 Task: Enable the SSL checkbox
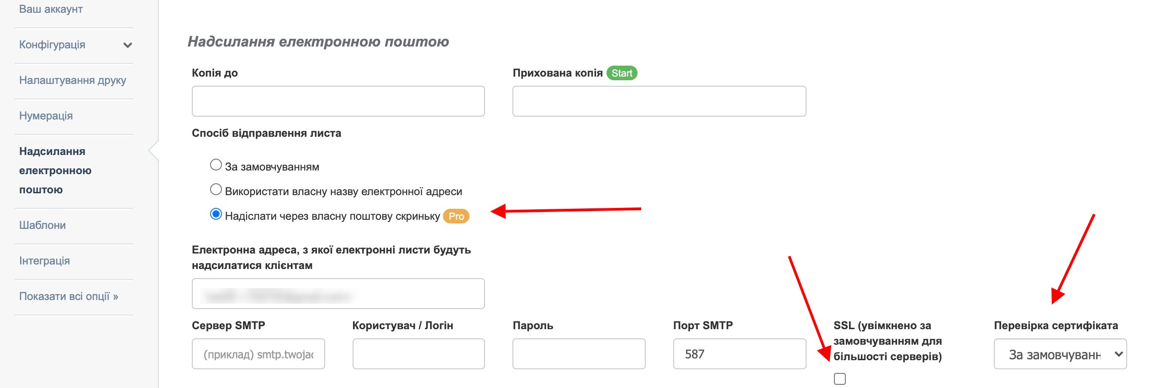click(840, 378)
